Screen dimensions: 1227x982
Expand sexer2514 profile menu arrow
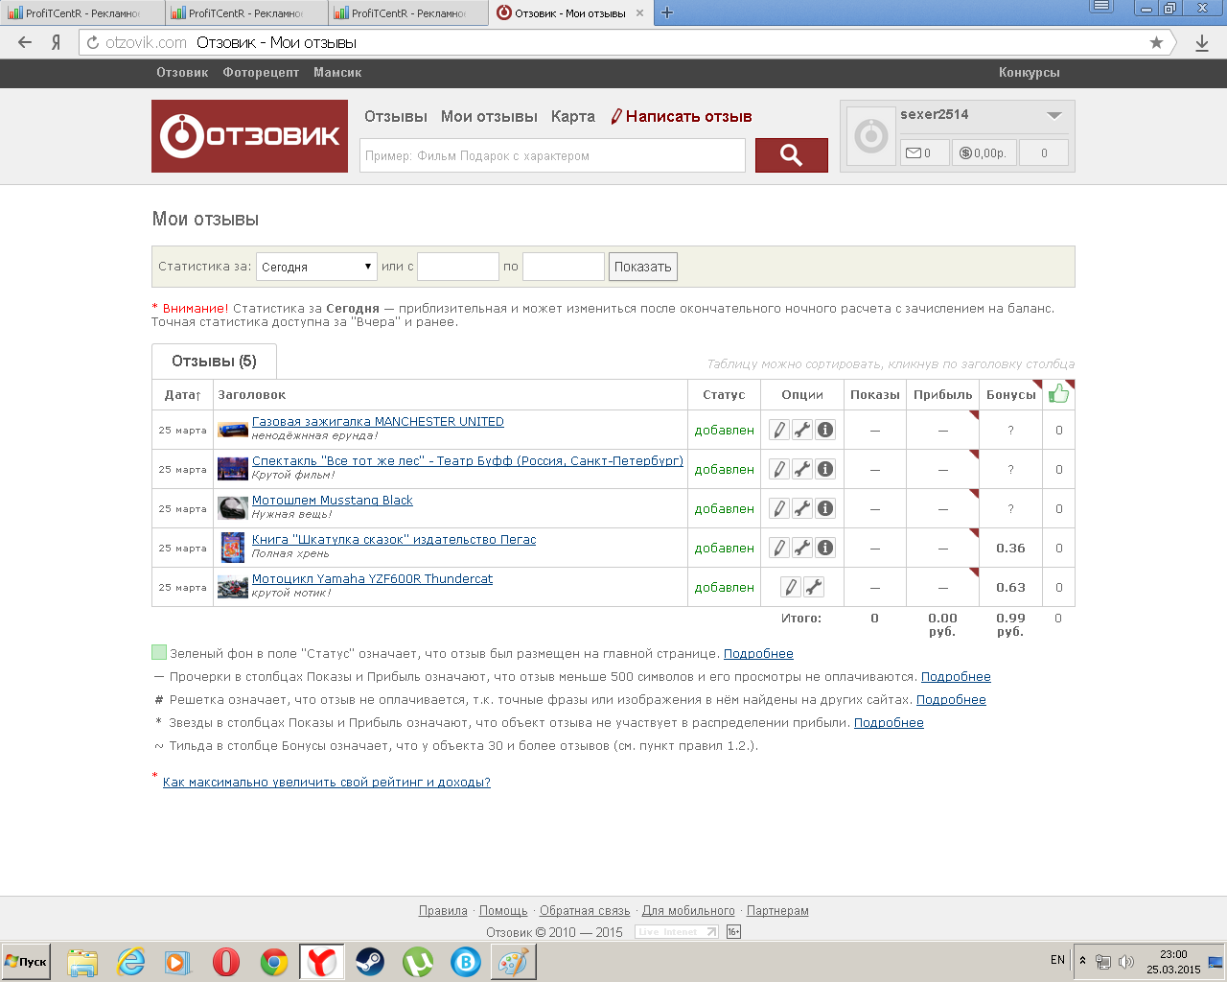[1054, 115]
